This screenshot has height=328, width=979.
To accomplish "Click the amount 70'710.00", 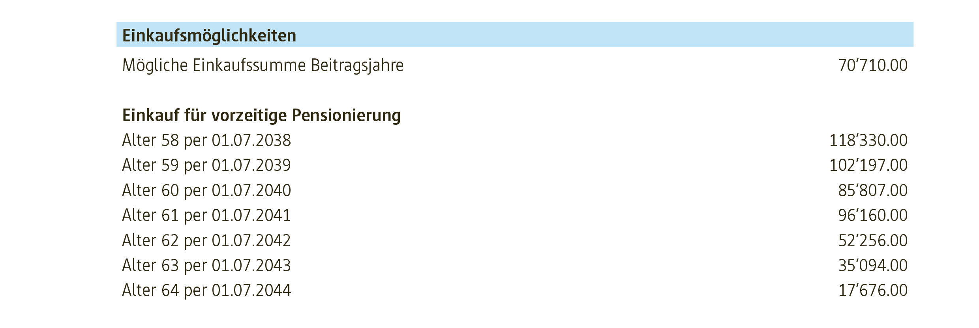I will point(873,66).
